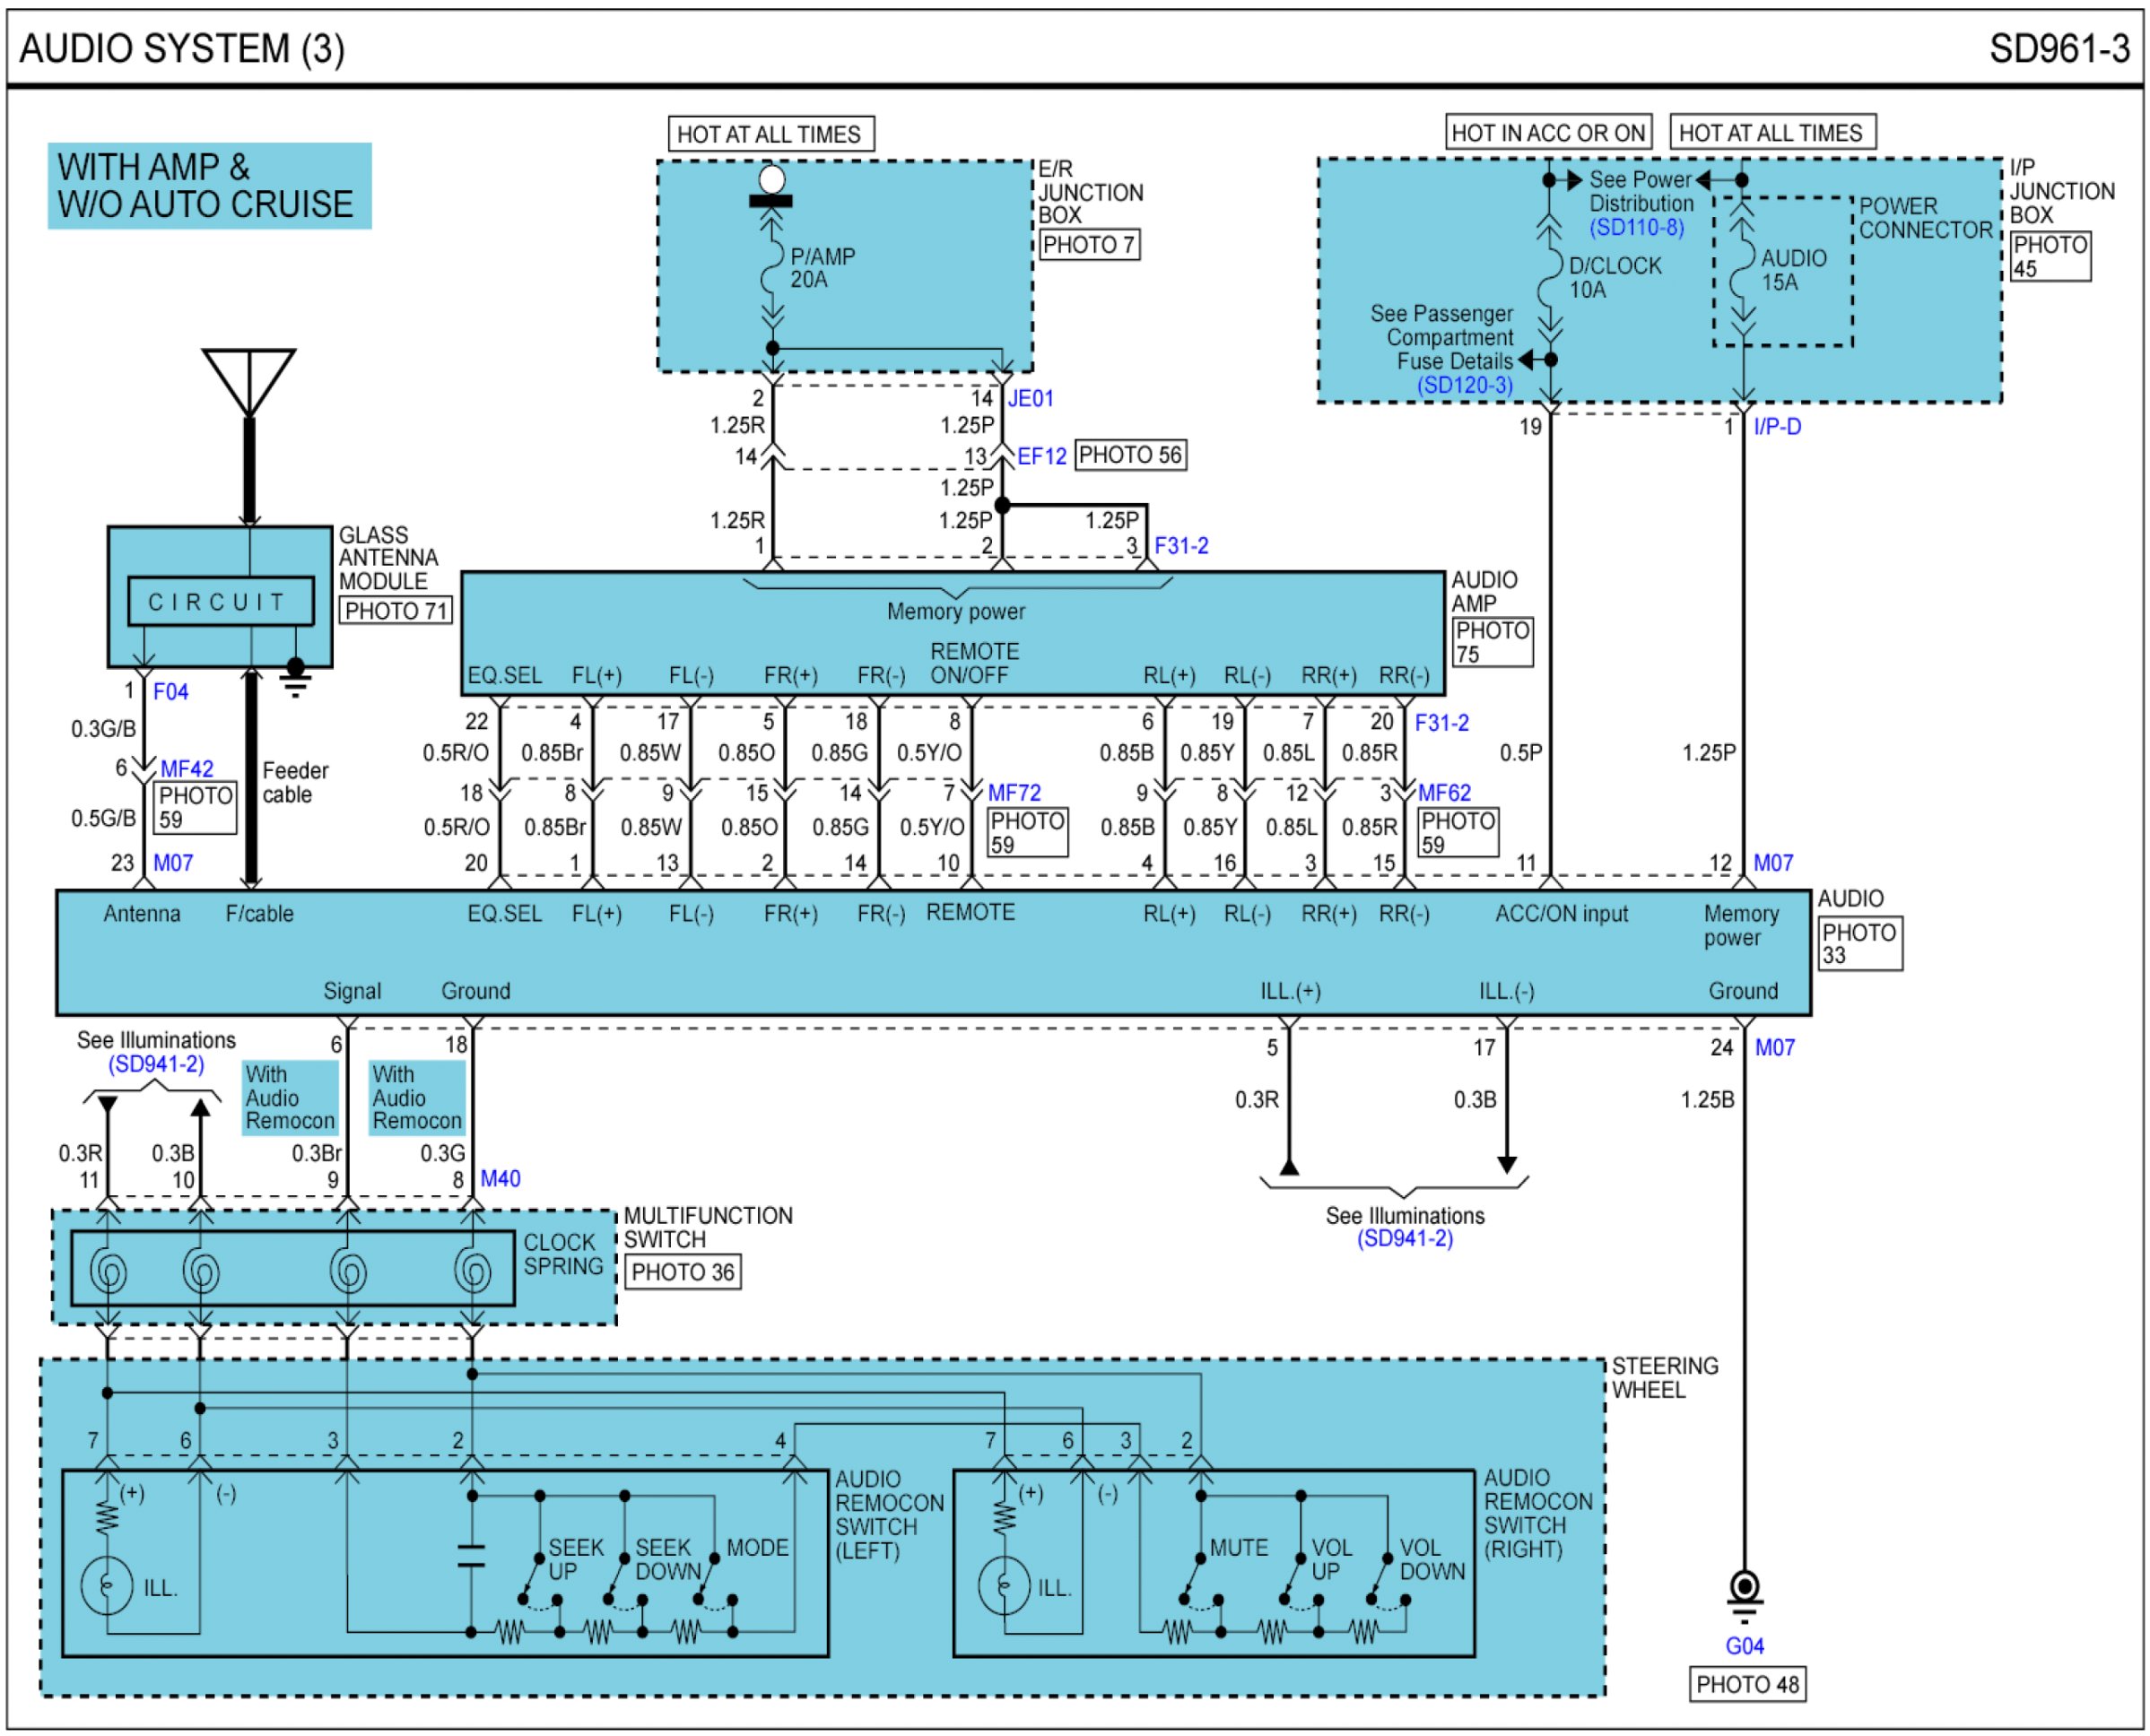Click the VOL DOWN switch contact

point(1380,1580)
